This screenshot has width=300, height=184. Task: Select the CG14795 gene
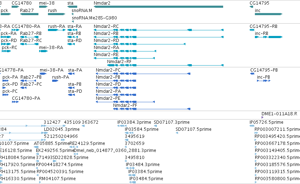pos(251,7)
